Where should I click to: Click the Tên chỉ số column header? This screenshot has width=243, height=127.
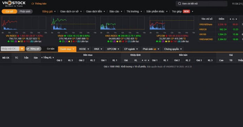[207, 19]
